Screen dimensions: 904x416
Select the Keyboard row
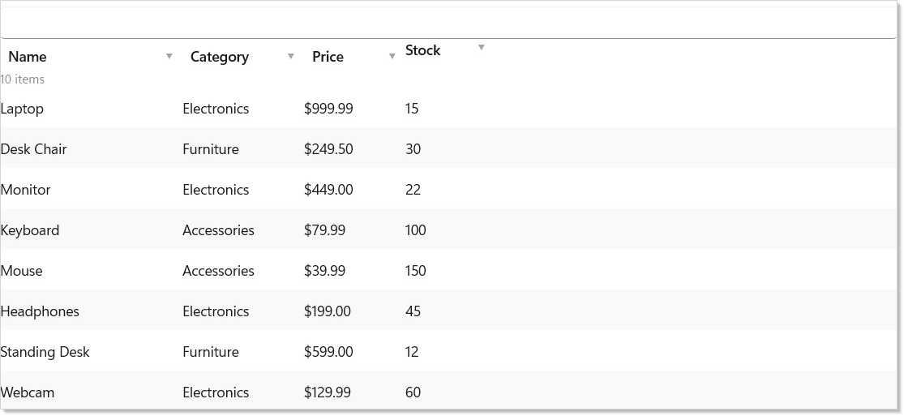[448, 229]
